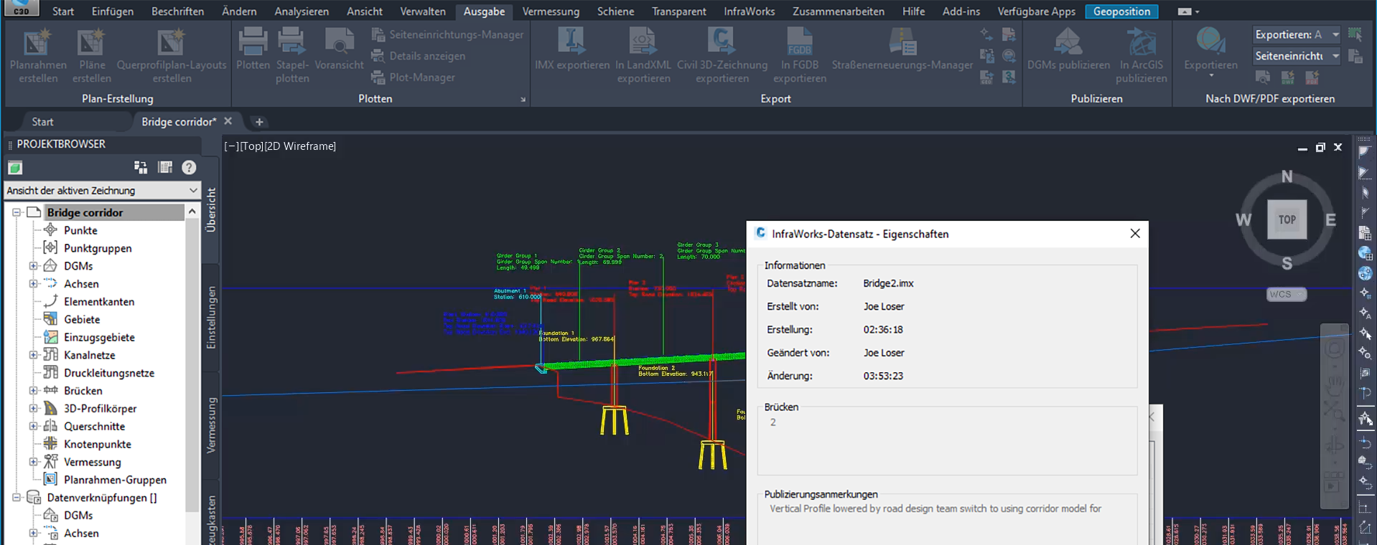Click the [-] viewport control
The width and height of the screenshot is (1377, 545).
231,146
